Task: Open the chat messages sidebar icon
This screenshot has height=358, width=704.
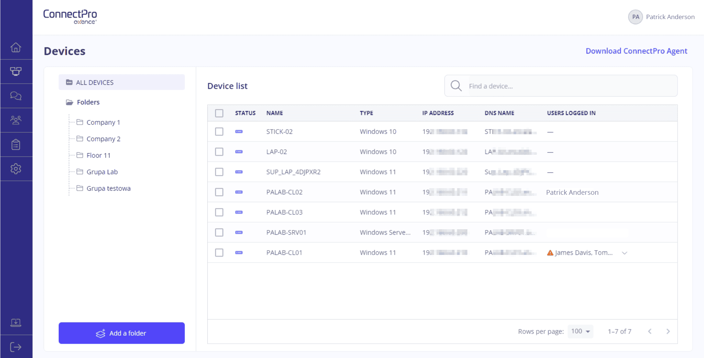Action: [x=16, y=96]
